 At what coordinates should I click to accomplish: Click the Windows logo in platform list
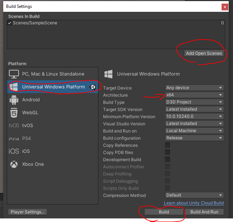pyautogui.click(x=14, y=87)
